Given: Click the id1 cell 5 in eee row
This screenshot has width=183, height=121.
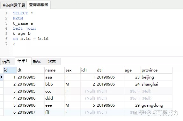Looking at the screenshot, I should point(88,105).
